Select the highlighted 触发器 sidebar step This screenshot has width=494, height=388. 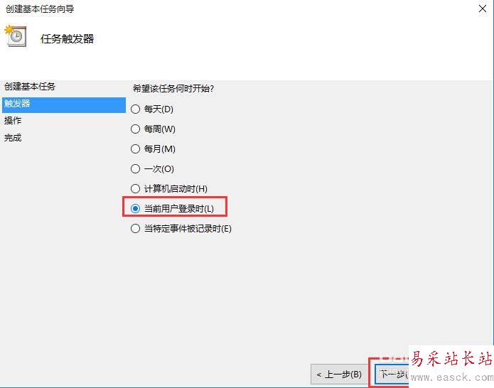tap(64, 104)
